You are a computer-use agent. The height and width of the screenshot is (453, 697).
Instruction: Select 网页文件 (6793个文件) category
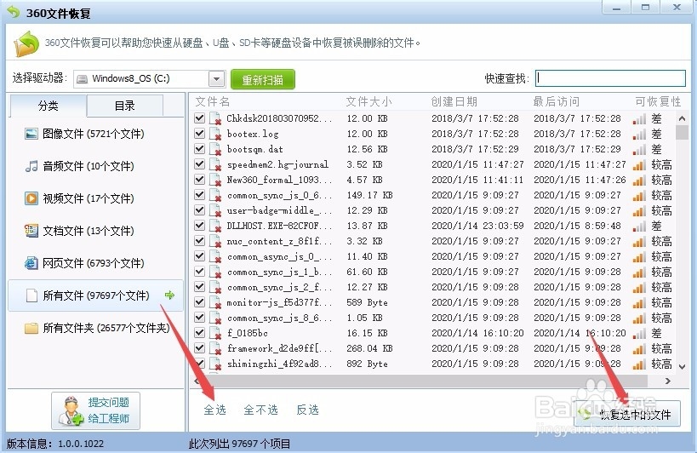pyautogui.click(x=95, y=263)
